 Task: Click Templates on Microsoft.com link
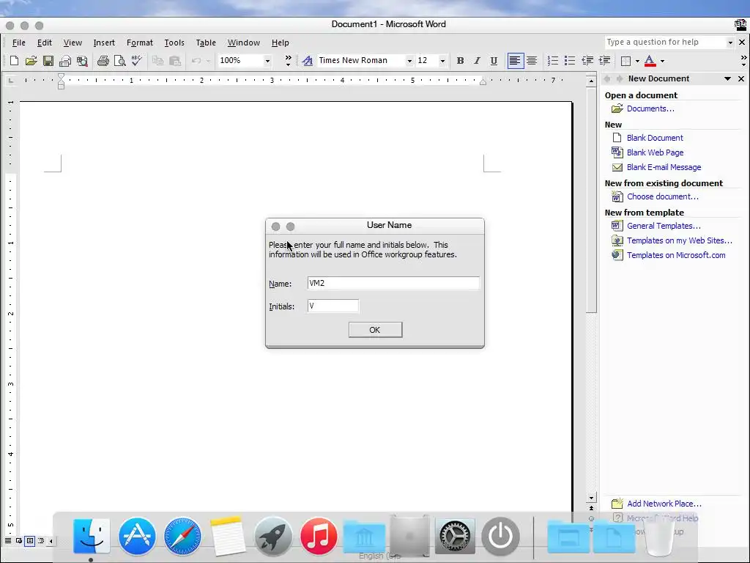676,255
